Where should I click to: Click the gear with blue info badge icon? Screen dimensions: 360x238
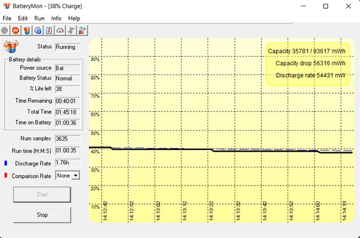tap(38, 30)
